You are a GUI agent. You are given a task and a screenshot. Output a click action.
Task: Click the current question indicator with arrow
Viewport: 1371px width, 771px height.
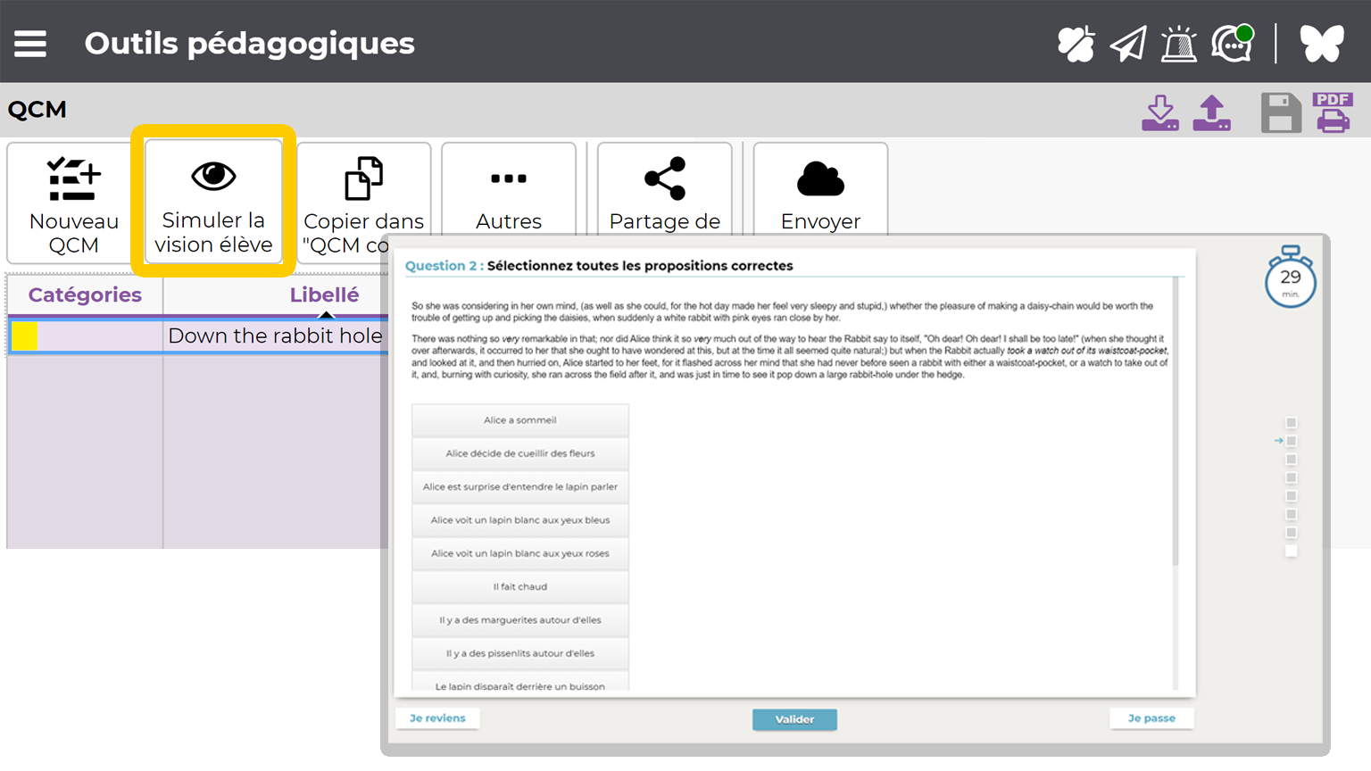(1291, 441)
